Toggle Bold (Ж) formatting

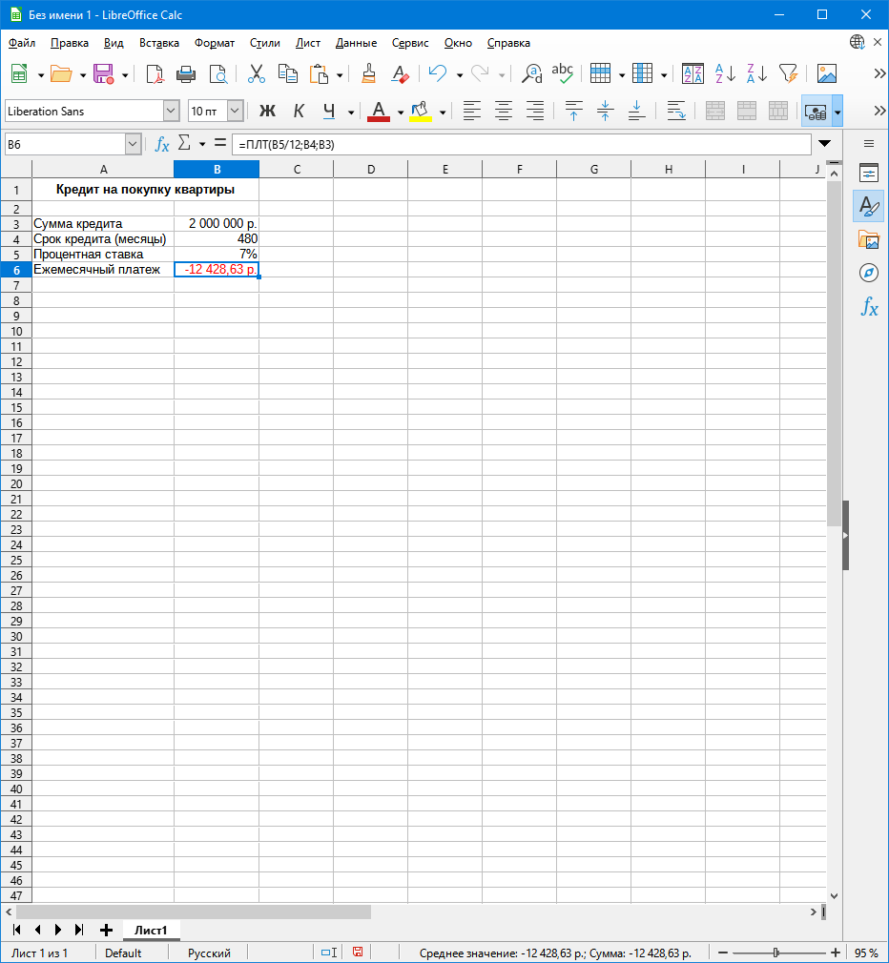[267, 112]
